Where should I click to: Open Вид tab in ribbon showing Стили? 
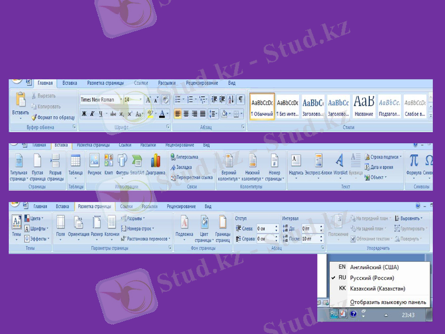coord(231,83)
